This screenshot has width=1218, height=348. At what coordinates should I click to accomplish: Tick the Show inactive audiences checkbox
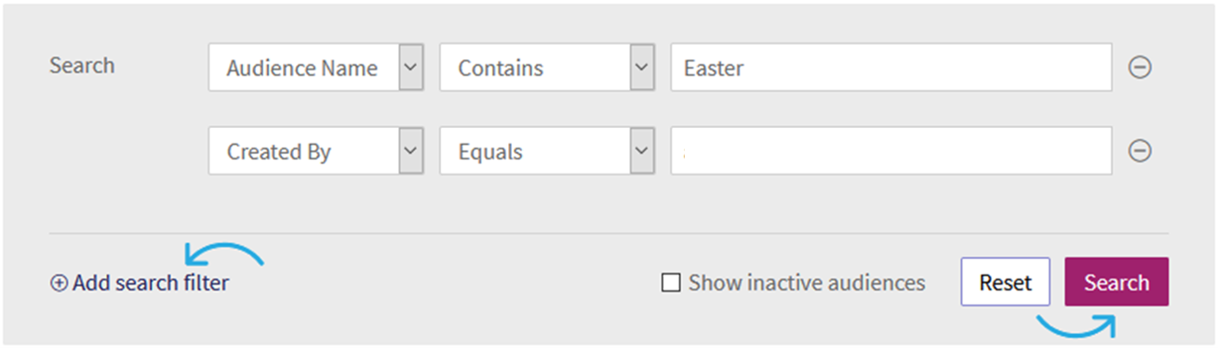tap(670, 283)
